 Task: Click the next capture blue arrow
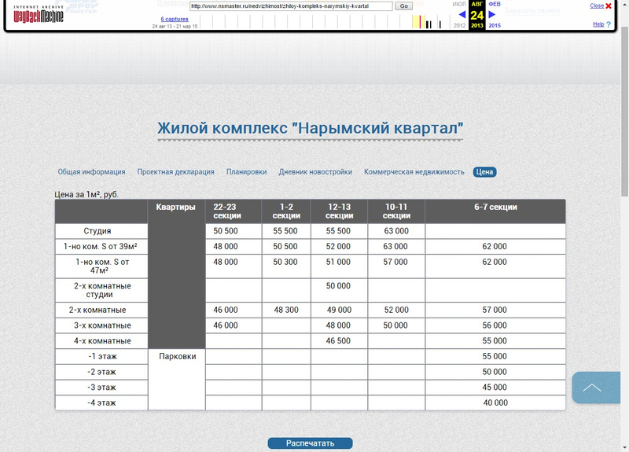point(492,14)
